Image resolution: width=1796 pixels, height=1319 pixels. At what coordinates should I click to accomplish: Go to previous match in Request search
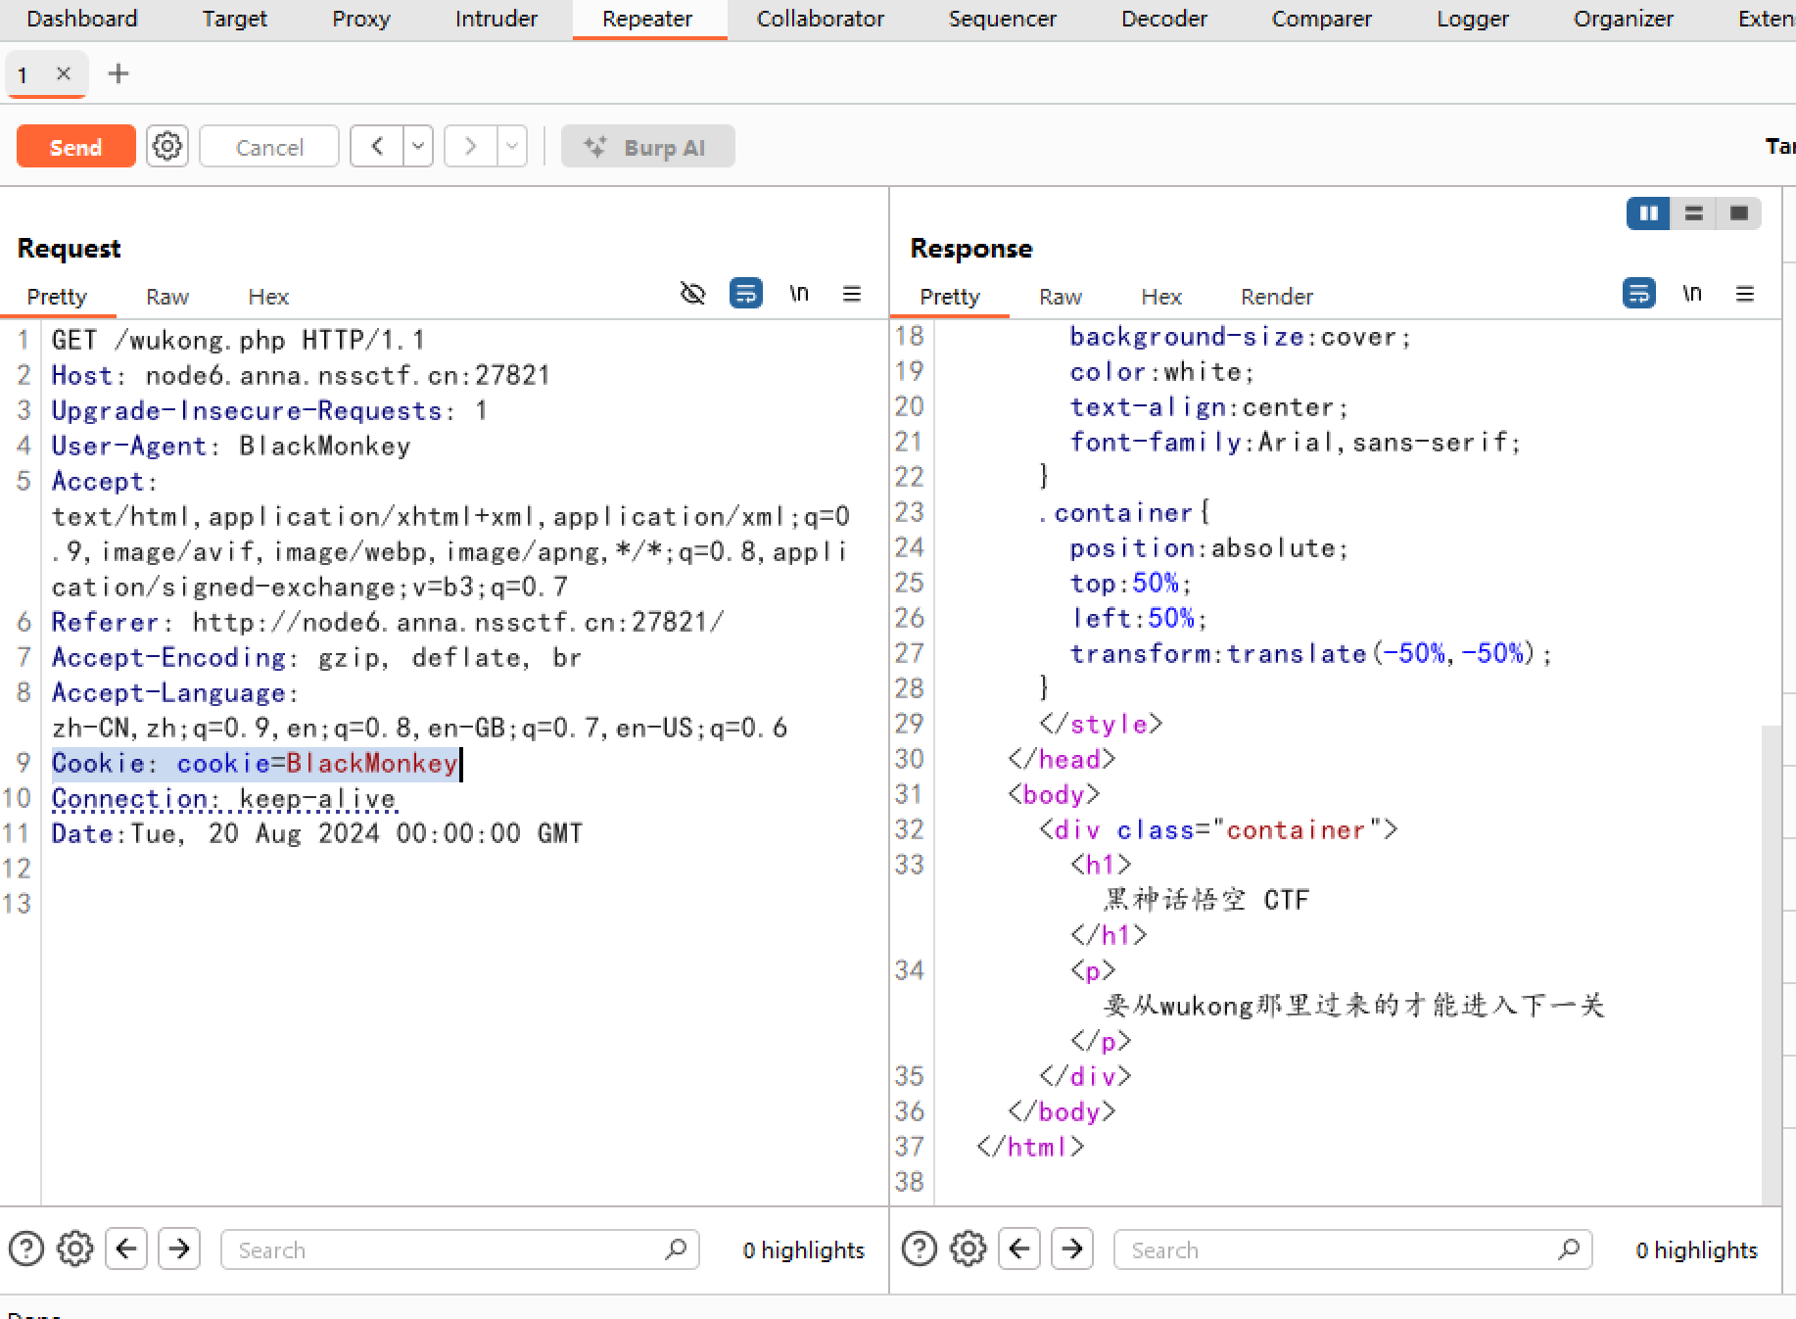pos(126,1249)
